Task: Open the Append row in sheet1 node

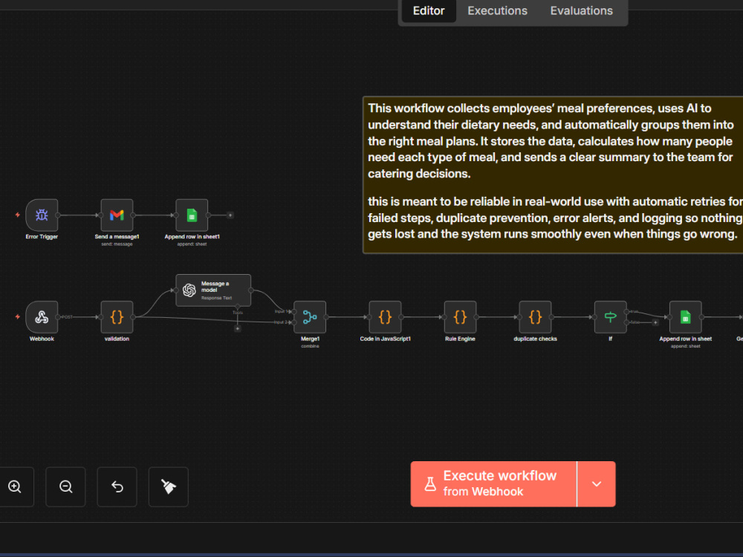Action: coord(192,215)
